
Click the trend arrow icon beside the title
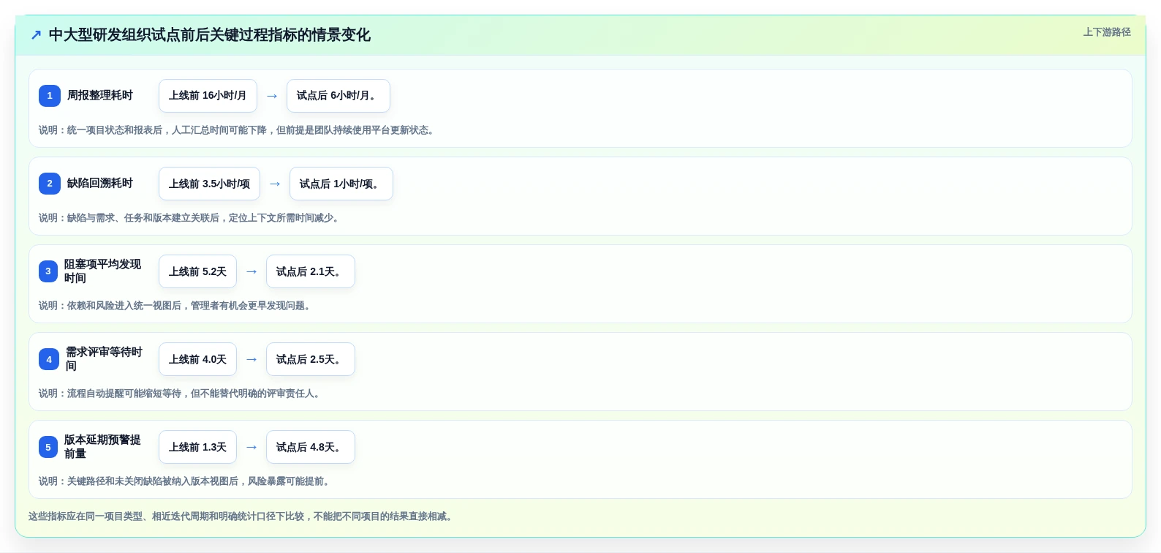pyautogui.click(x=36, y=35)
